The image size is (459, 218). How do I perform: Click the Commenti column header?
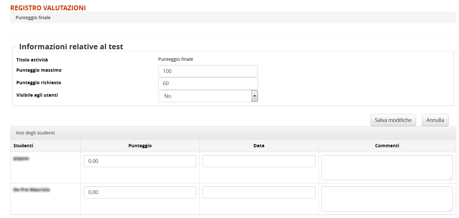pos(387,146)
